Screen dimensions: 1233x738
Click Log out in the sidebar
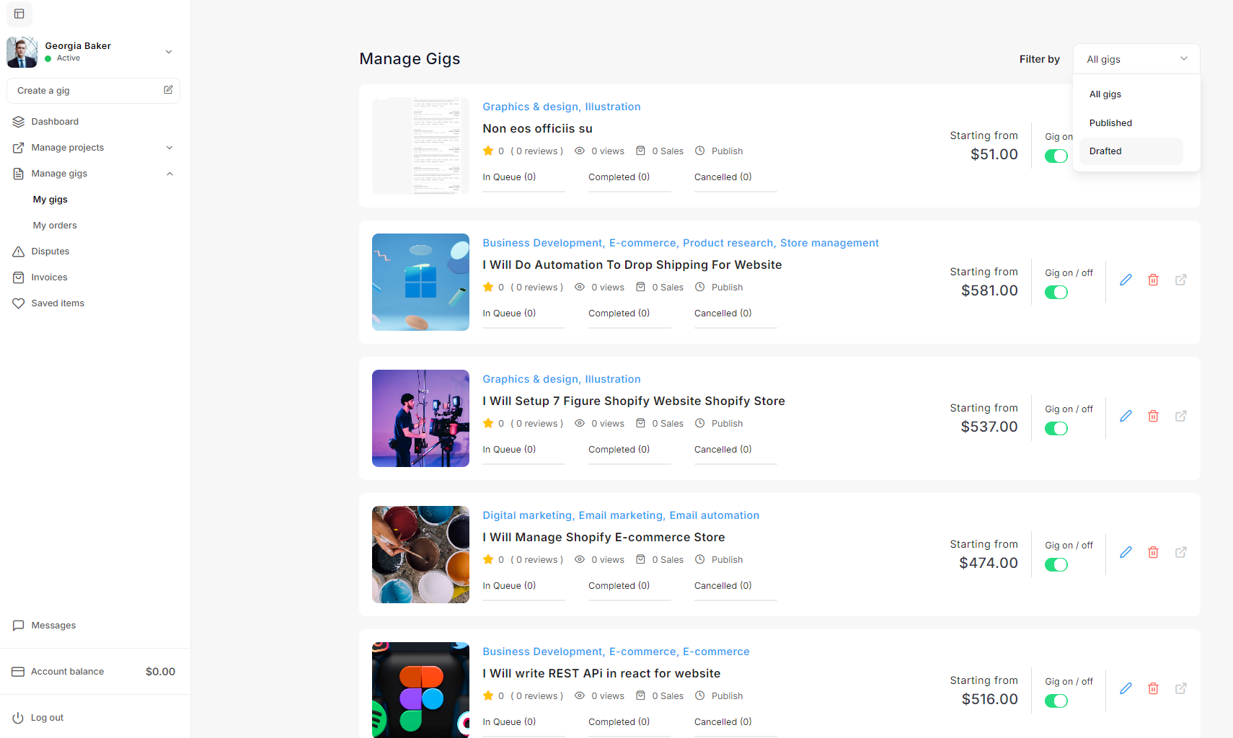click(47, 718)
